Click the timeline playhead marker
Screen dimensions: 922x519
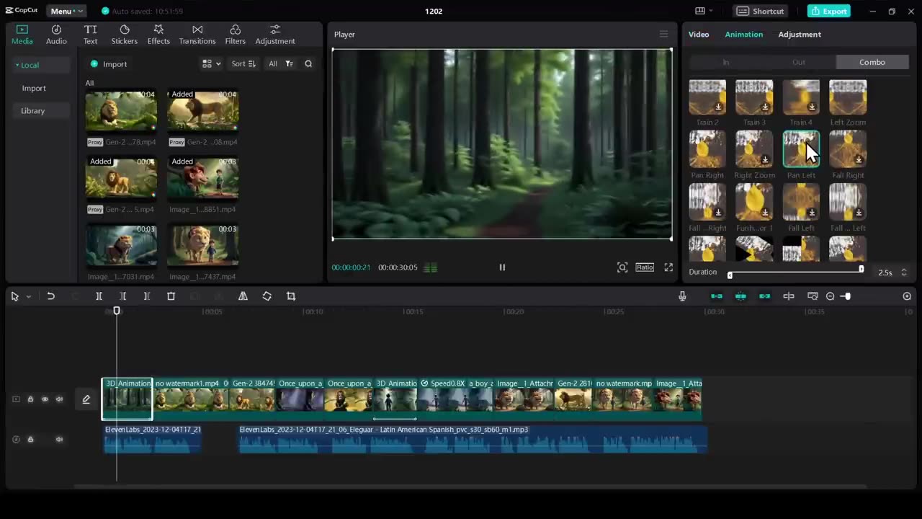tap(117, 311)
